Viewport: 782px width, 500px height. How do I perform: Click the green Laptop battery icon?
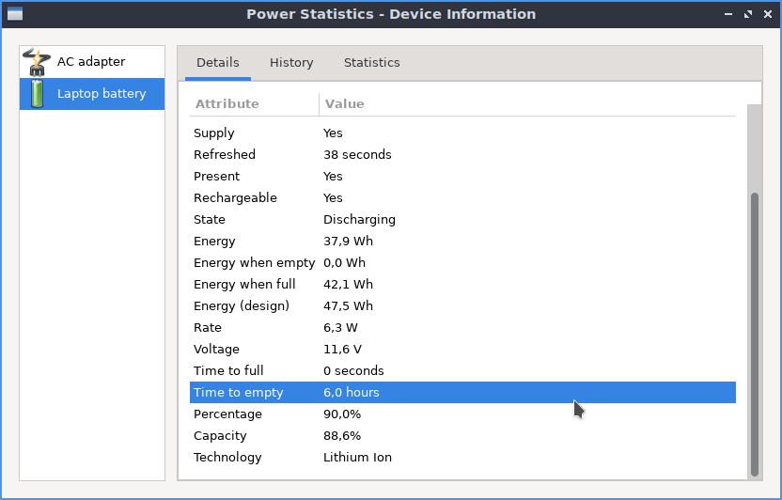click(37, 94)
